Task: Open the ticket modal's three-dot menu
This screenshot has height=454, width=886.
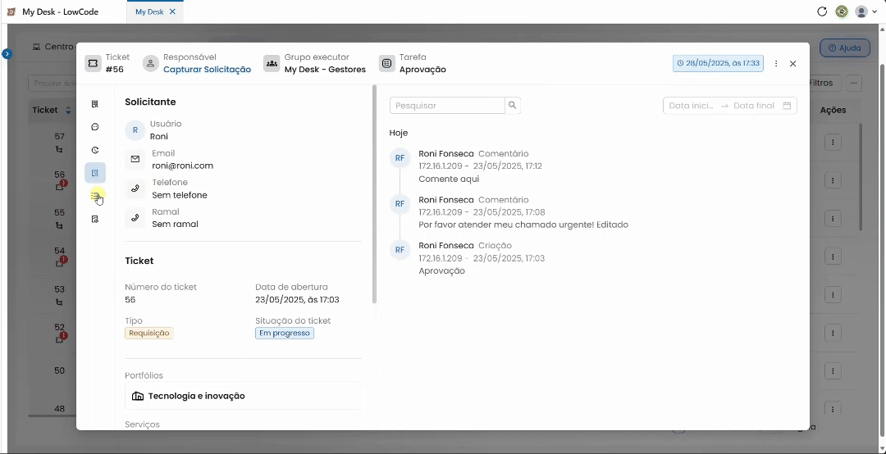Action: tap(776, 64)
